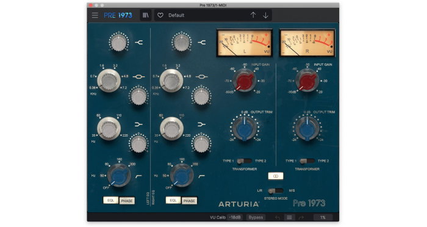427x227 pixels.
Task: Toggle the left channel EQL button
Action: (110, 200)
